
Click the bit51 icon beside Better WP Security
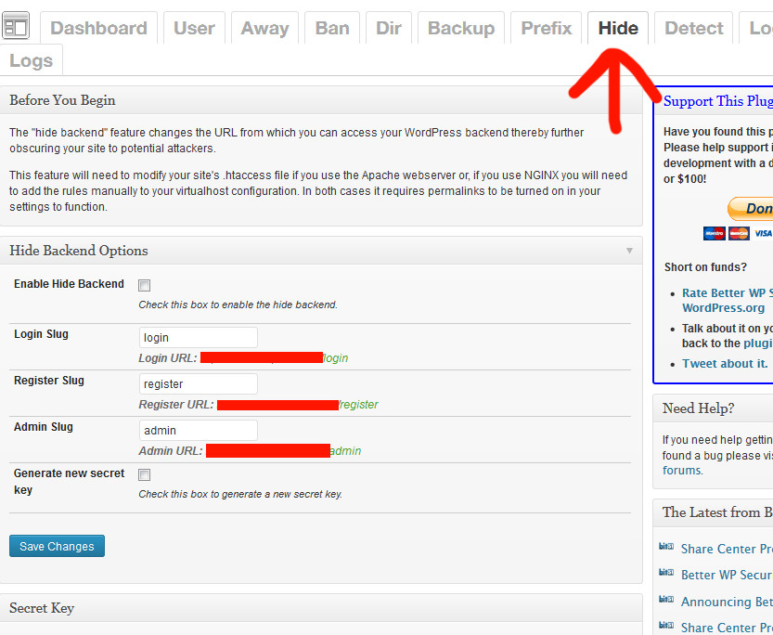point(665,574)
